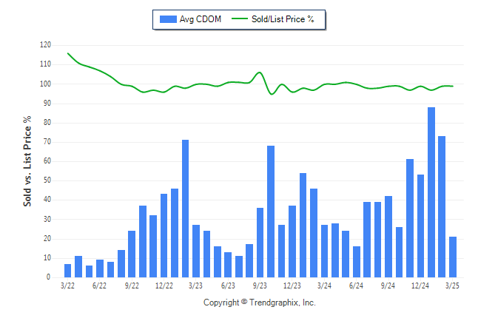Click the 9/24 x-axis label
Screen dimensions: 478x321
[x=388, y=285]
